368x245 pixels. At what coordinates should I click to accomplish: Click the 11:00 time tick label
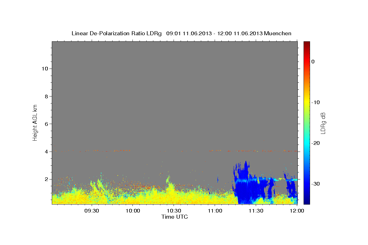coord(215,211)
